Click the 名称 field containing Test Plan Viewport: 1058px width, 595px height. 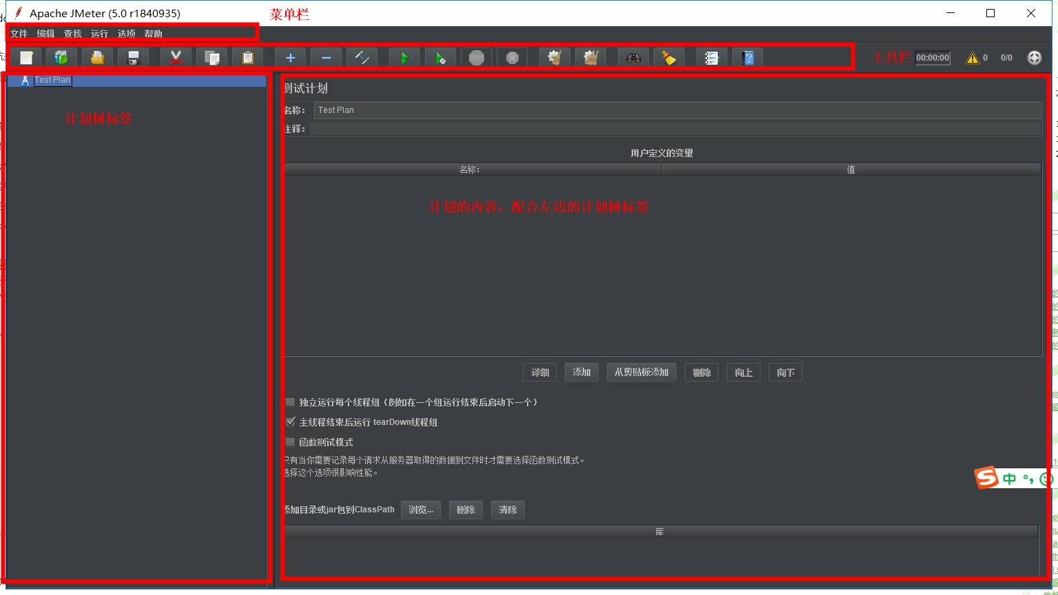(678, 110)
